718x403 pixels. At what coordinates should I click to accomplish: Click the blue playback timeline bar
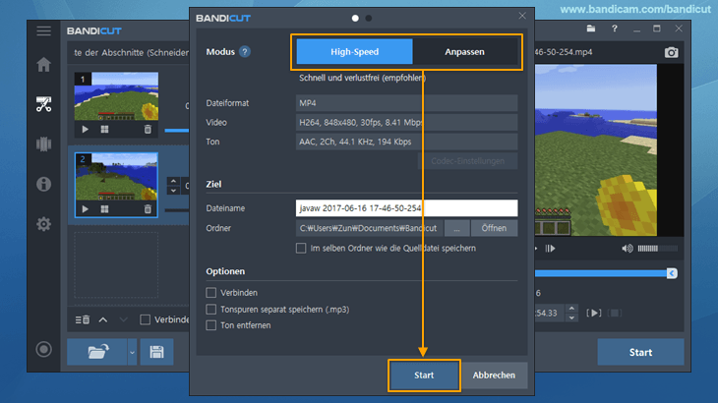601,273
